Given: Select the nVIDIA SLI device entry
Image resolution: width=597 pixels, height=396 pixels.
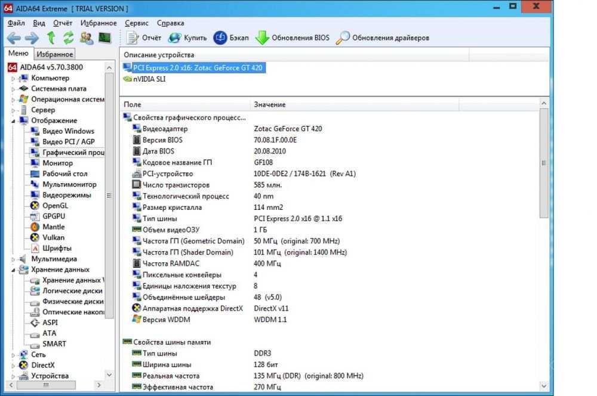Looking at the screenshot, I should click(x=144, y=79).
